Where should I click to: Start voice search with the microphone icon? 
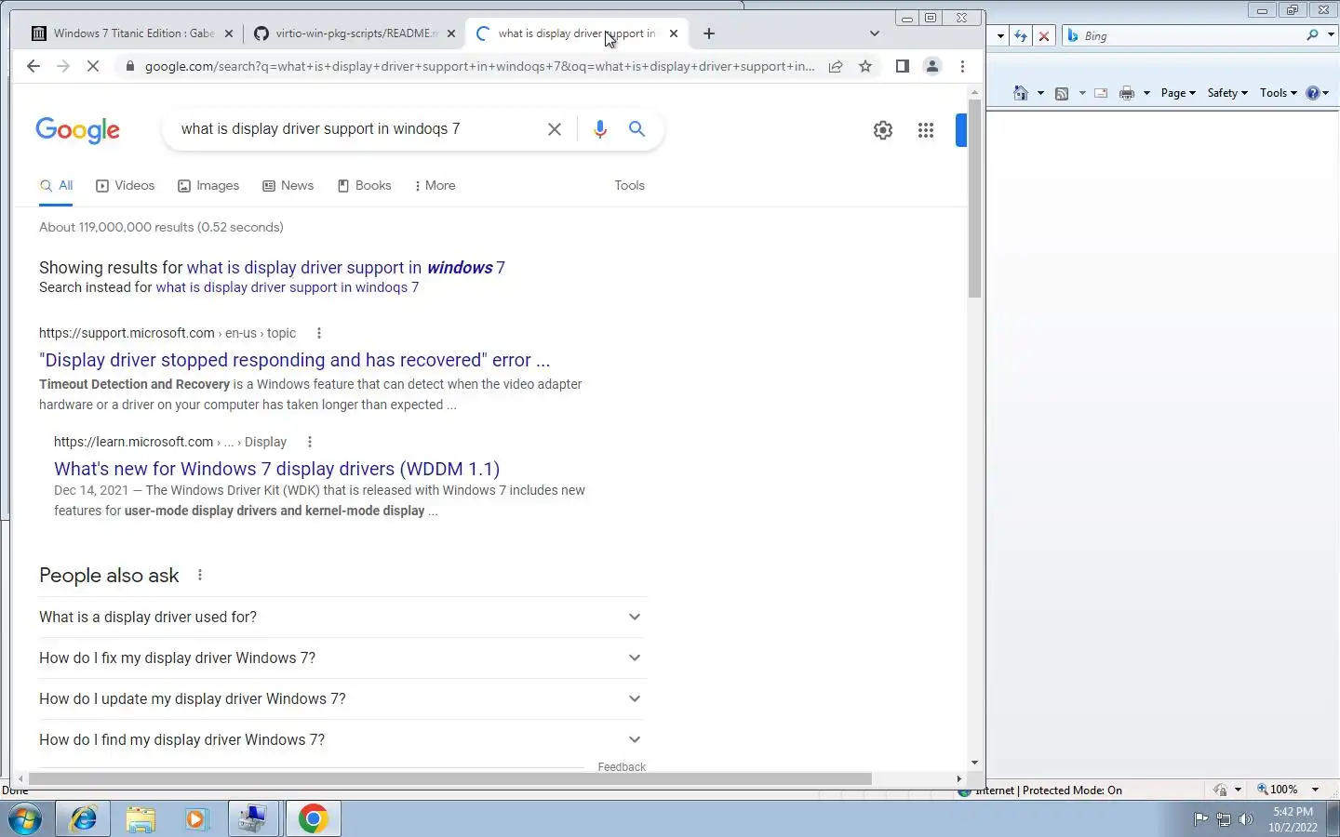click(600, 129)
